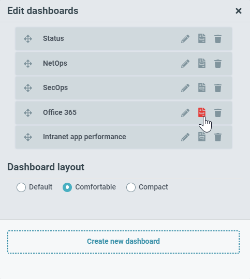The height and width of the screenshot is (279, 250).
Task: Close the Edit dashboards panel
Action: click(x=239, y=11)
